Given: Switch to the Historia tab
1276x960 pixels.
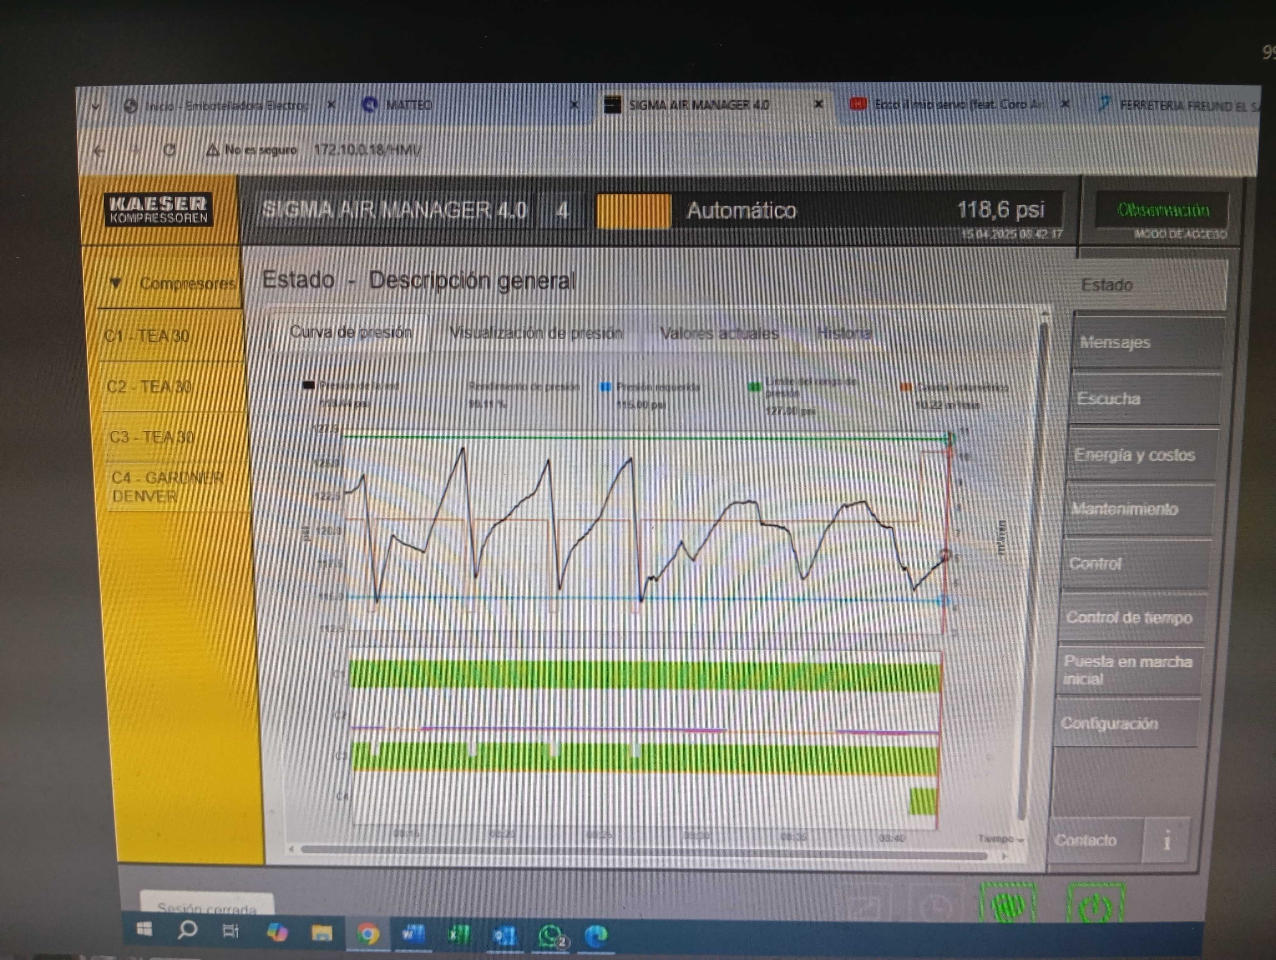Looking at the screenshot, I should [x=843, y=334].
